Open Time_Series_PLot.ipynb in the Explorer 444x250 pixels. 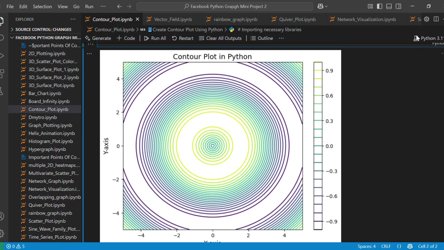[x=52, y=237]
